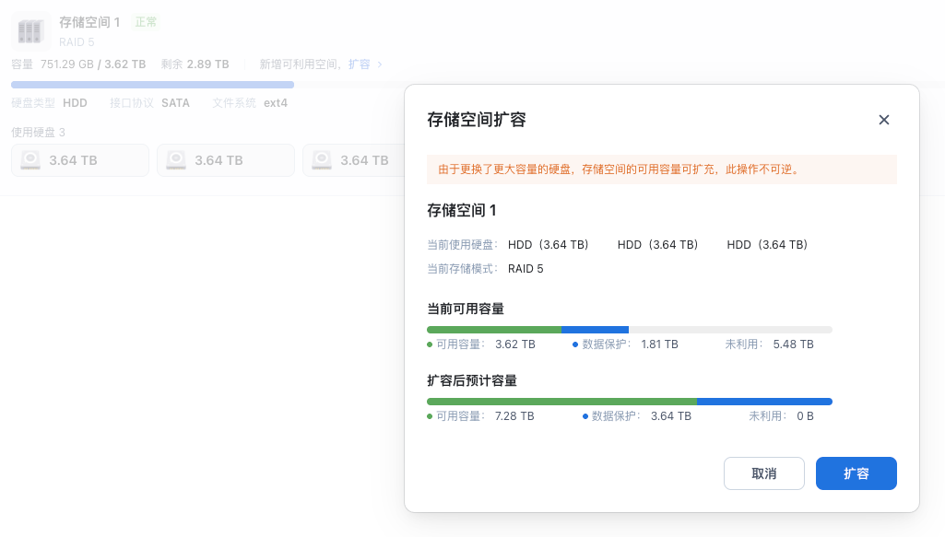Click the irreversible operation warning banner
The image size is (945, 537).
pyautogui.click(x=661, y=169)
